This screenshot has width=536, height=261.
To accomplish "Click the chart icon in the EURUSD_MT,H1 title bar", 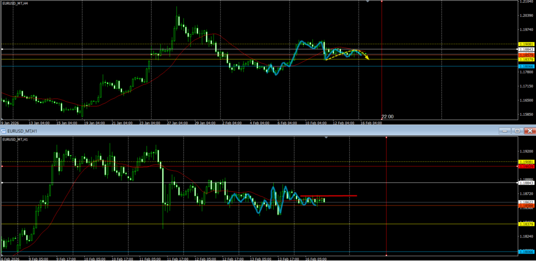I will (3, 130).
